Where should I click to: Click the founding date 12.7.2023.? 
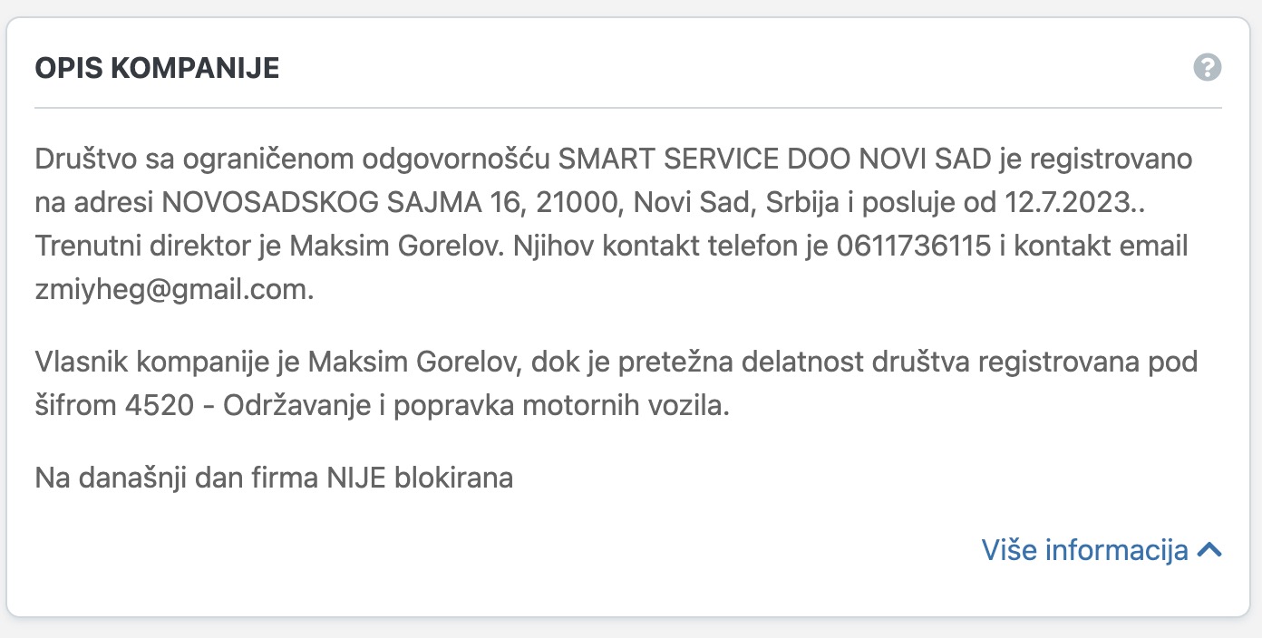pos(1078,203)
